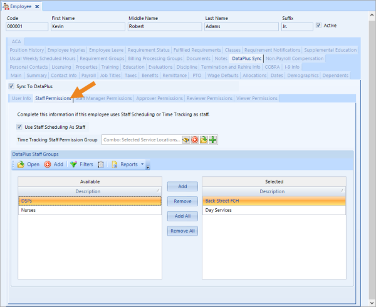Toggle Use Staff Scheduling As Staff checkbox

[x=19, y=127]
